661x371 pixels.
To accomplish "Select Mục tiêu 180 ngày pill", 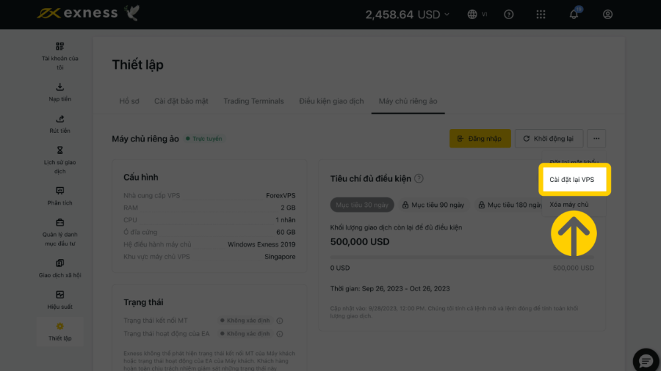I will pyautogui.click(x=509, y=204).
